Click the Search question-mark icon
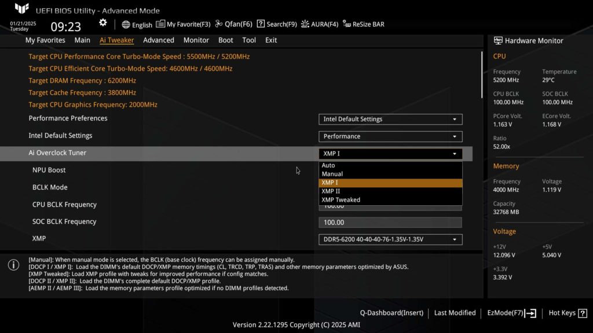593x333 pixels. 261,24
